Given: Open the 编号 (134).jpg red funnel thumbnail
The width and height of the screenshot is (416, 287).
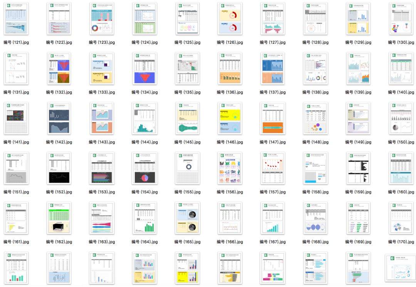Looking at the screenshot, I should [x=144, y=68].
